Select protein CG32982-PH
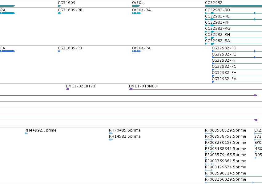The width and height of the screenshot is (262, 184). click(224, 73)
